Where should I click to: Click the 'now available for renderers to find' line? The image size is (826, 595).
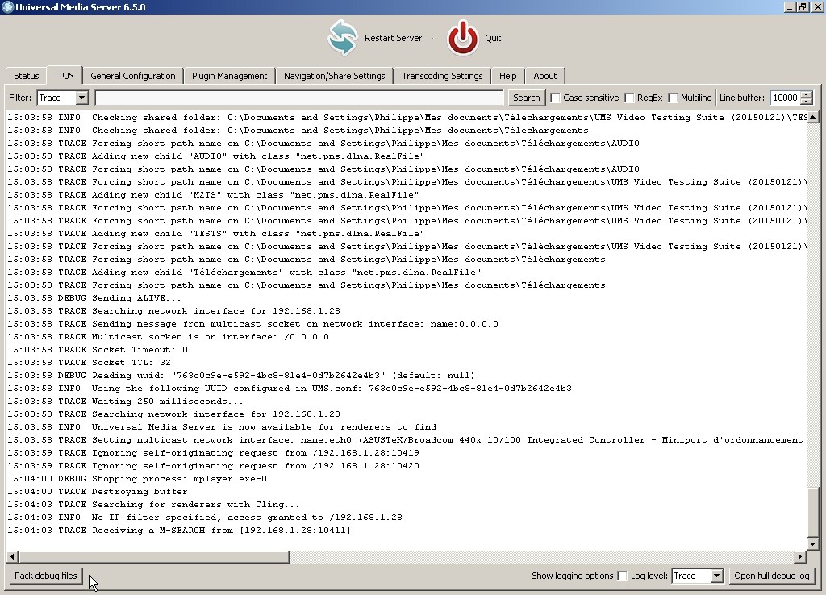tap(222, 427)
